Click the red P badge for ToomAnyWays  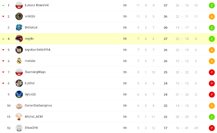pyautogui.click(x=212, y=72)
